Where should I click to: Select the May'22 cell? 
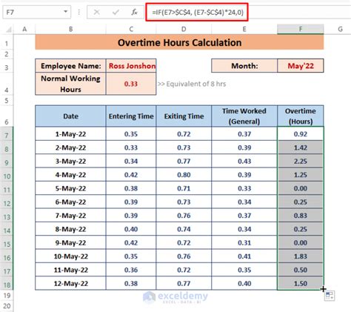301,66
